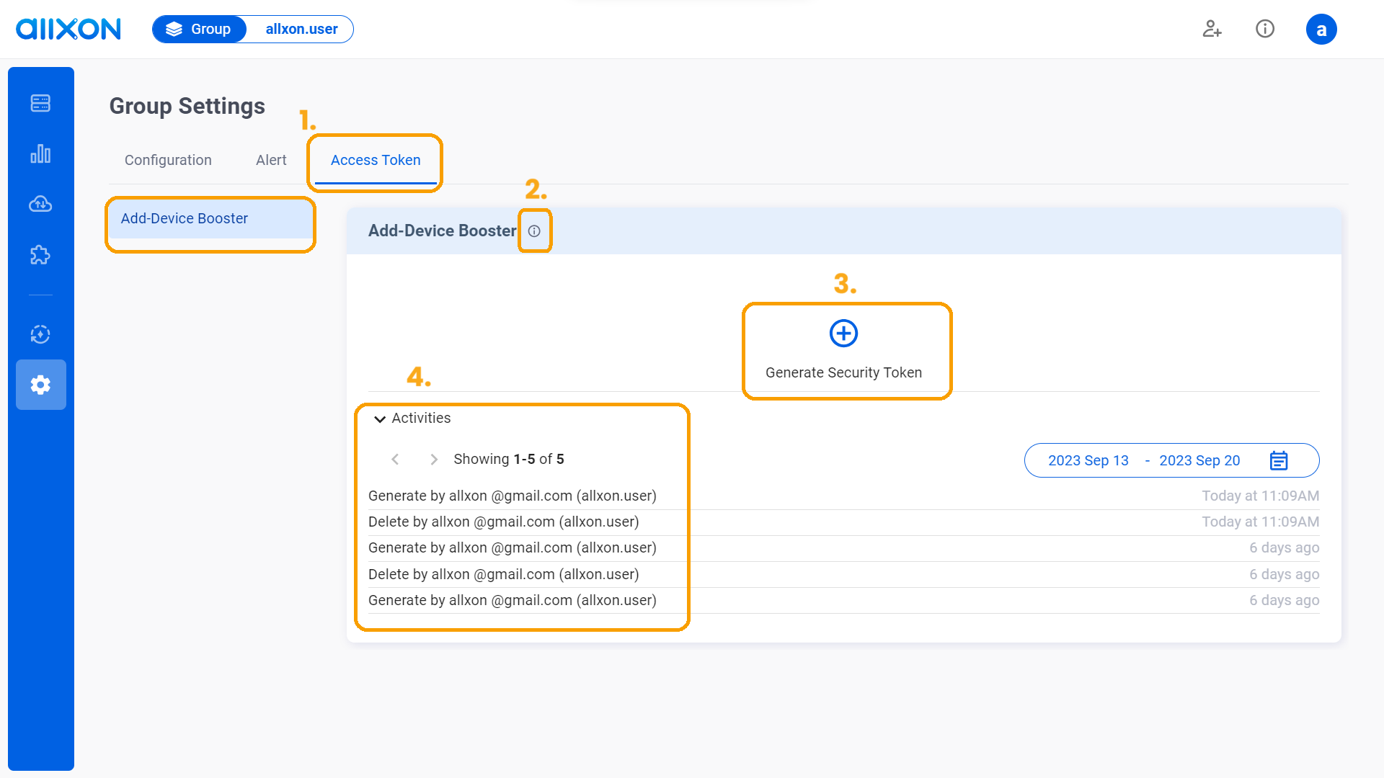1384x778 pixels.
Task: Click the Group Settings heading
Action: point(187,106)
